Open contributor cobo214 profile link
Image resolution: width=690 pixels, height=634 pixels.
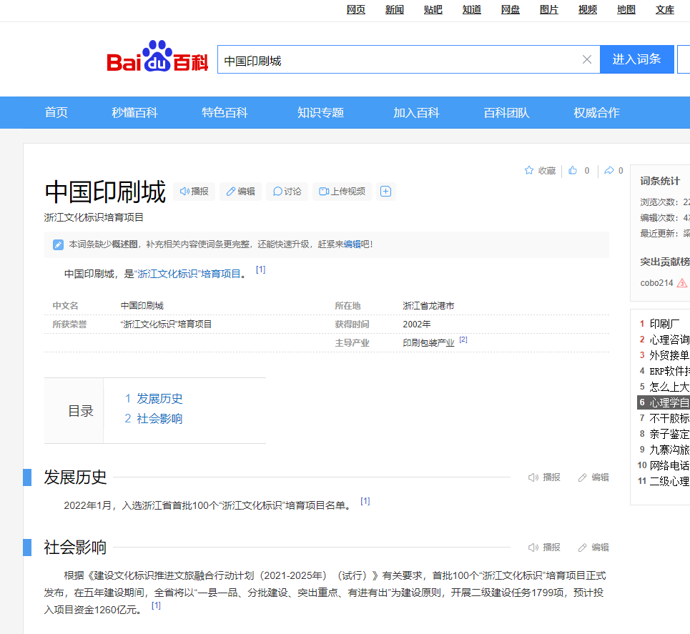(x=656, y=283)
